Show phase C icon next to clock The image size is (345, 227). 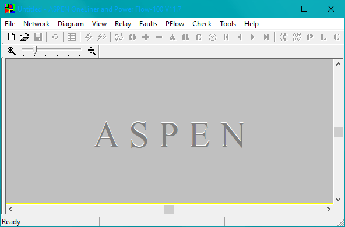point(199,37)
